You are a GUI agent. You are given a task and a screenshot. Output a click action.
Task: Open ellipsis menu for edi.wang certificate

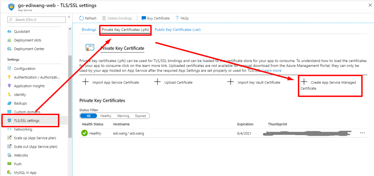coord(362,133)
